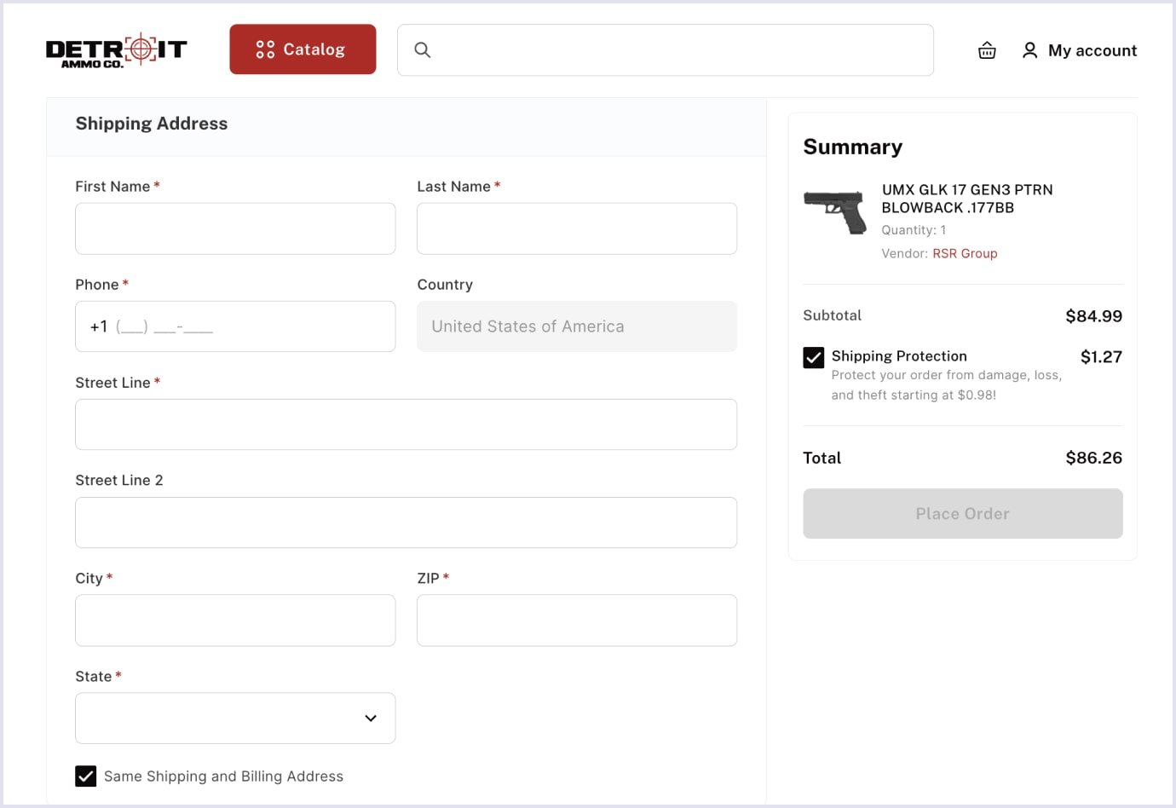Viewport: 1176px width, 808px height.
Task: Click the Detroit Ammo Co. logo
Action: tap(117, 51)
